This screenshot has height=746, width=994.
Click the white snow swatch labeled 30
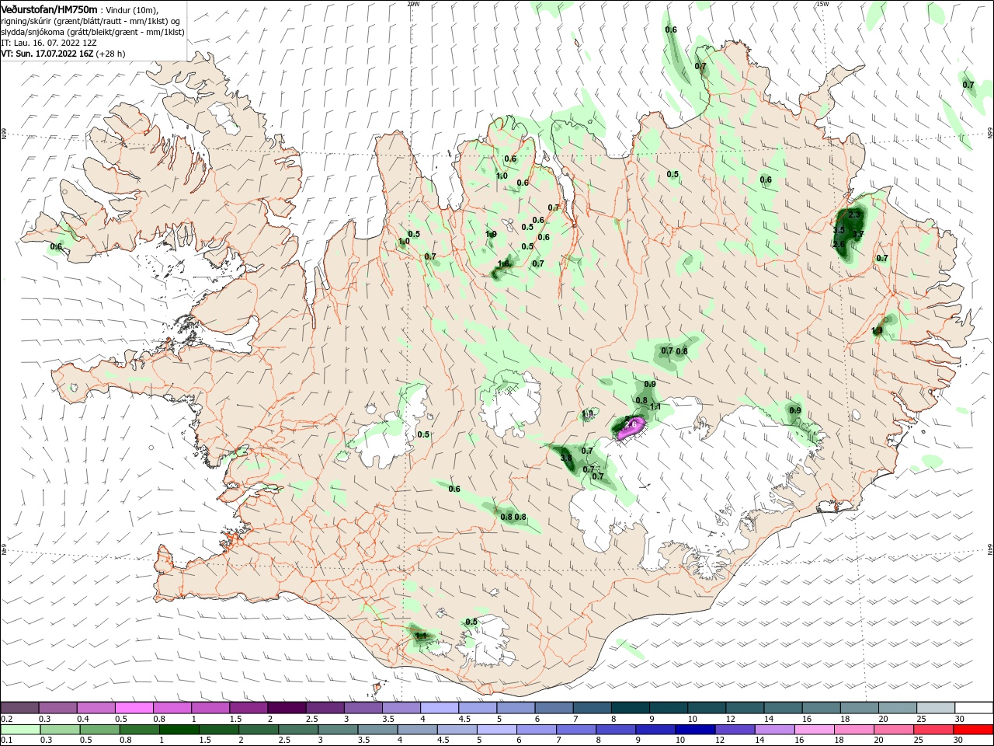tap(974, 708)
